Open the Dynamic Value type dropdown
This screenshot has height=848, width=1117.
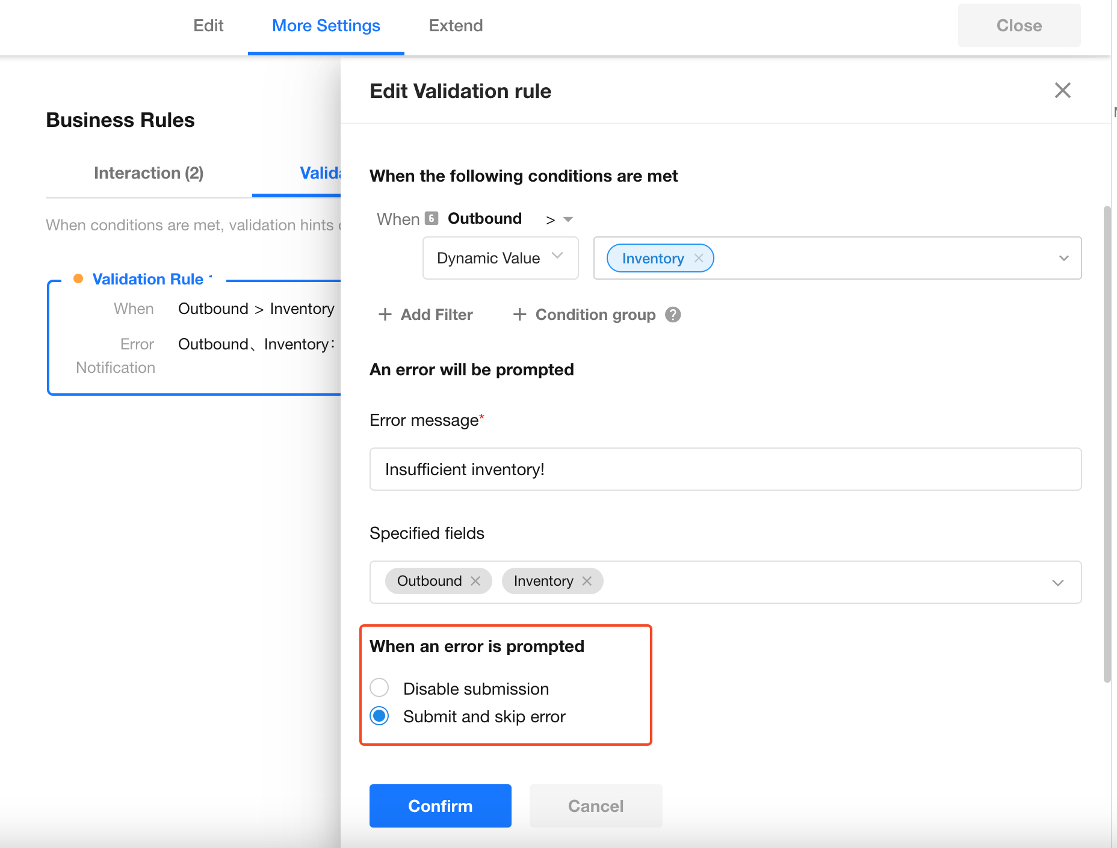500,258
